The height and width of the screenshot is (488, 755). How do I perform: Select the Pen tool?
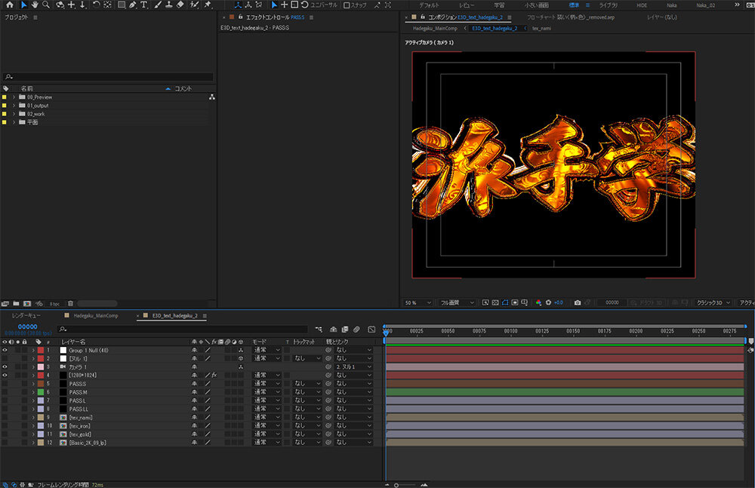[133, 5]
